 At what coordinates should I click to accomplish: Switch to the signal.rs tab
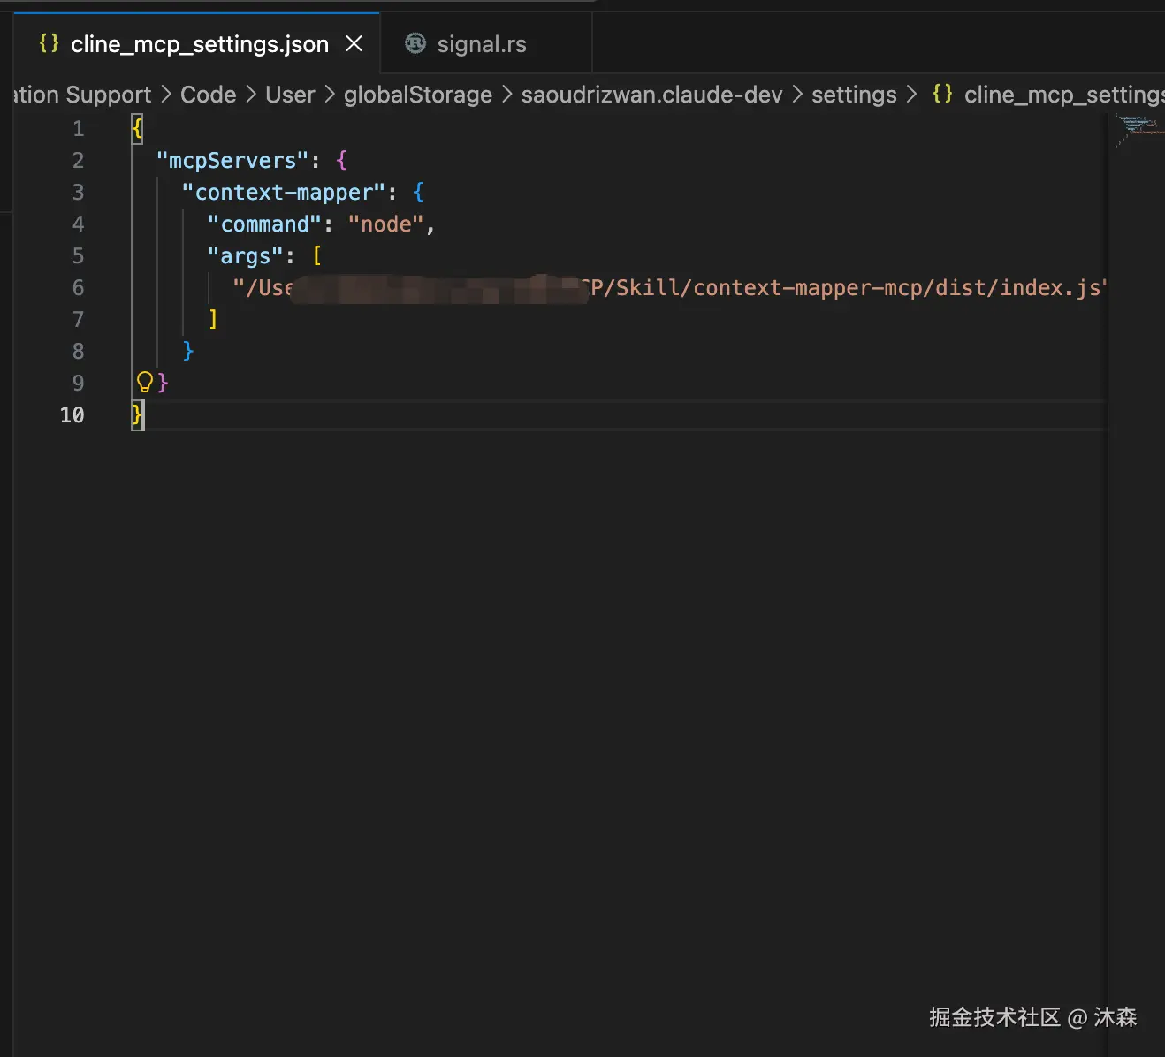pyautogui.click(x=482, y=44)
